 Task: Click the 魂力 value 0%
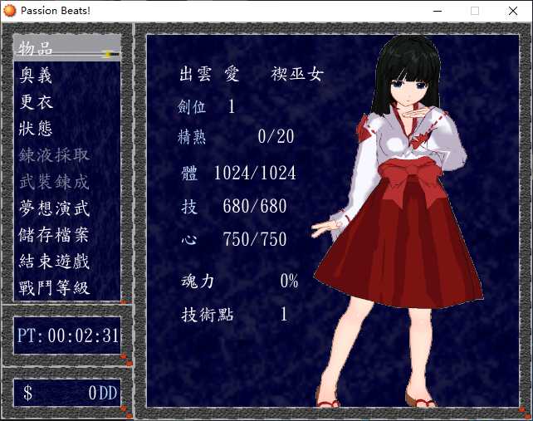point(289,281)
